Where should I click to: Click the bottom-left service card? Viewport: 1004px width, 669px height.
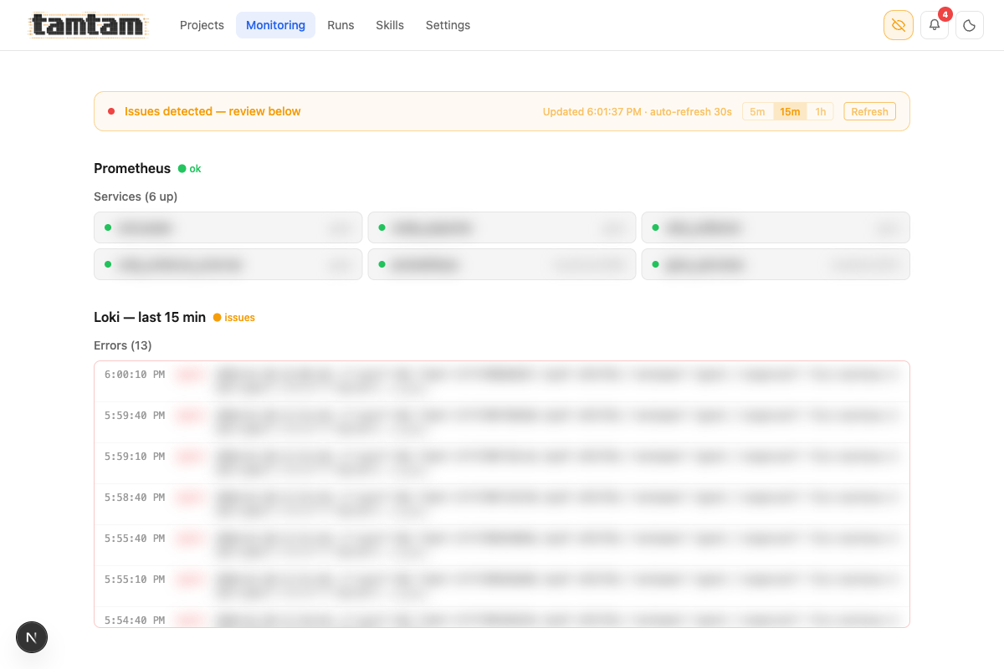pyautogui.click(x=228, y=264)
